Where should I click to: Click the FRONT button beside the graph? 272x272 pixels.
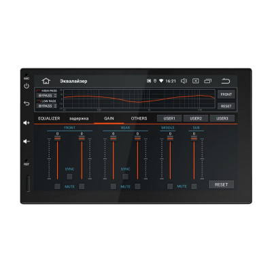coord(226,95)
